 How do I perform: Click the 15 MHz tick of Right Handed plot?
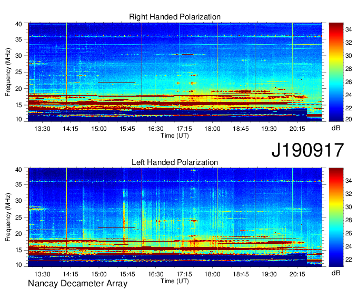point(19,105)
